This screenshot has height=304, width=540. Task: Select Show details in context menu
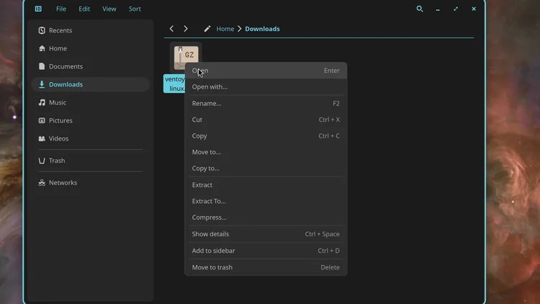point(266,234)
